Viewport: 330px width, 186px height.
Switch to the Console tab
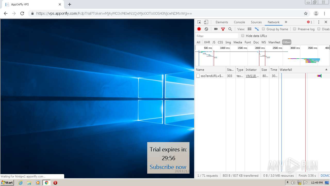click(240, 22)
